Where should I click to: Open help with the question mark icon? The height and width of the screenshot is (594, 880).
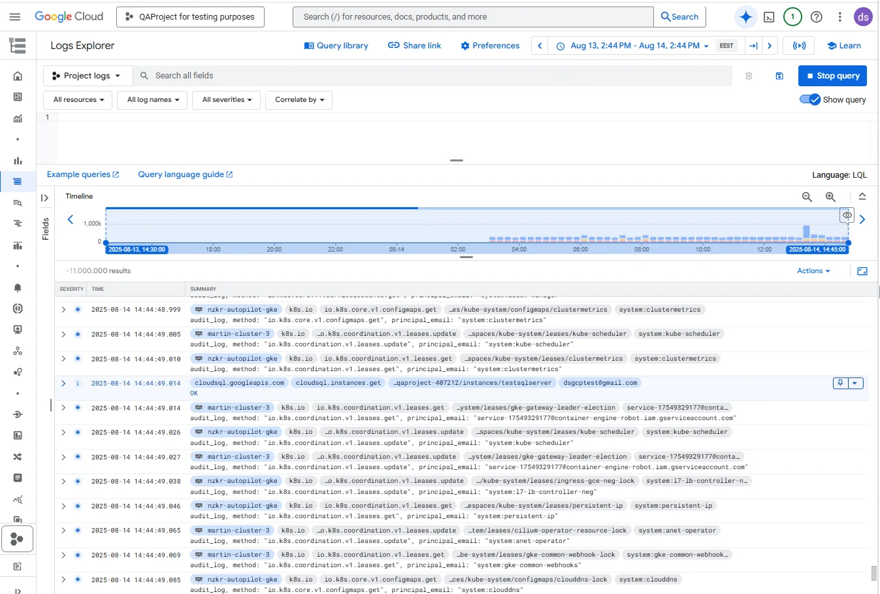(x=816, y=16)
